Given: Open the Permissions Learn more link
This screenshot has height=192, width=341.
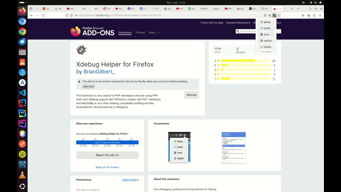Looking at the screenshot, I should coord(130,180).
